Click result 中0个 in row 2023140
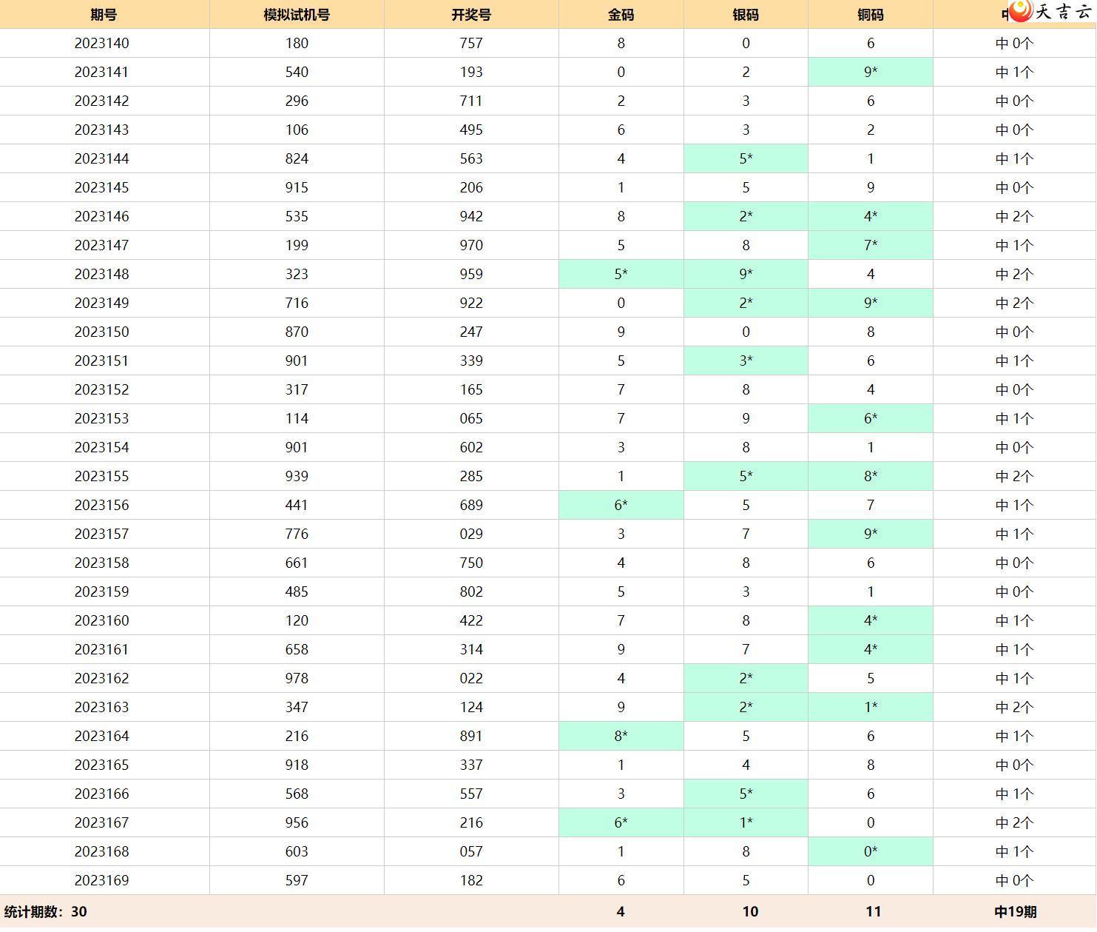The width and height of the screenshot is (1097, 932). tap(1015, 44)
